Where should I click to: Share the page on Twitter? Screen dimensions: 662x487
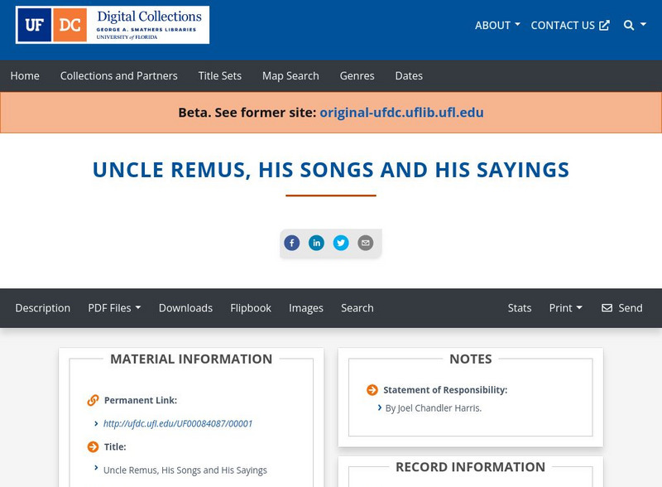pyautogui.click(x=342, y=243)
